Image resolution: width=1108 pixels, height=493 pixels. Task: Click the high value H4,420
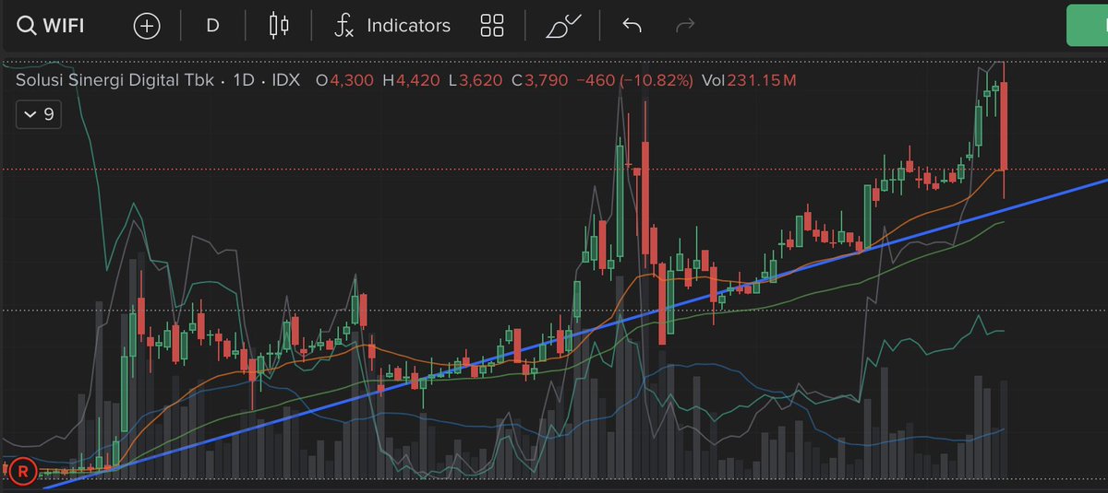(412, 80)
